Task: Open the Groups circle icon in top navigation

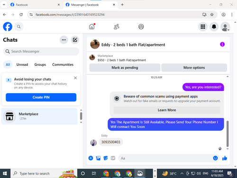Action: point(141,27)
